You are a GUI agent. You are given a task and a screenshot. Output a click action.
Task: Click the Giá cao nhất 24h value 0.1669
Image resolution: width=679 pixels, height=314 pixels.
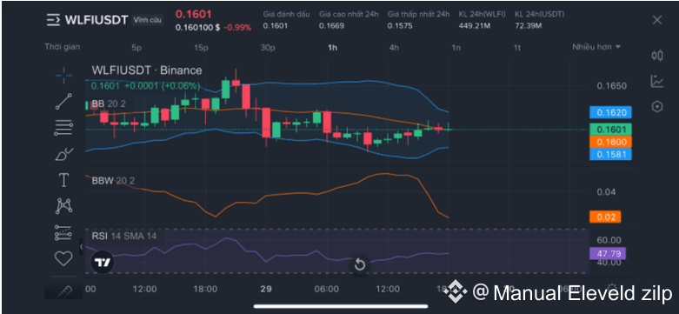coord(331,26)
